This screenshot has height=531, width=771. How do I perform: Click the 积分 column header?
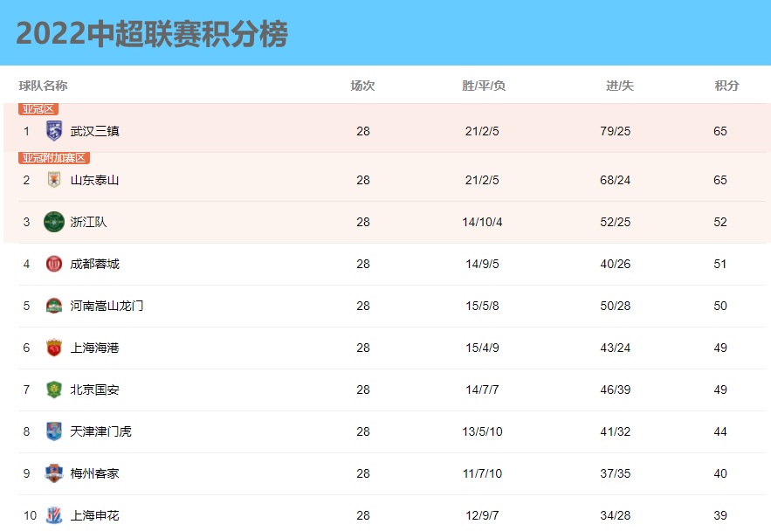tap(726, 86)
